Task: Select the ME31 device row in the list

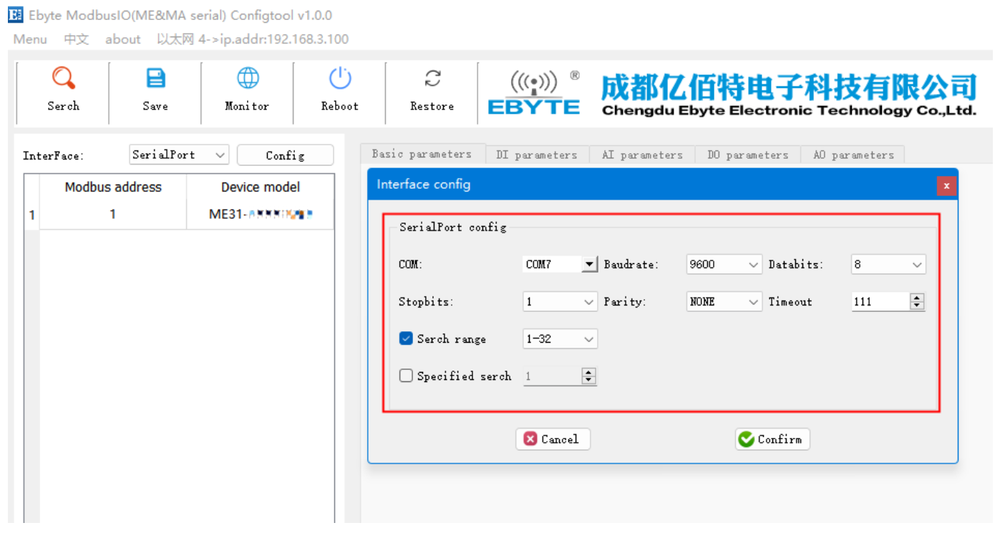Action: [179, 215]
